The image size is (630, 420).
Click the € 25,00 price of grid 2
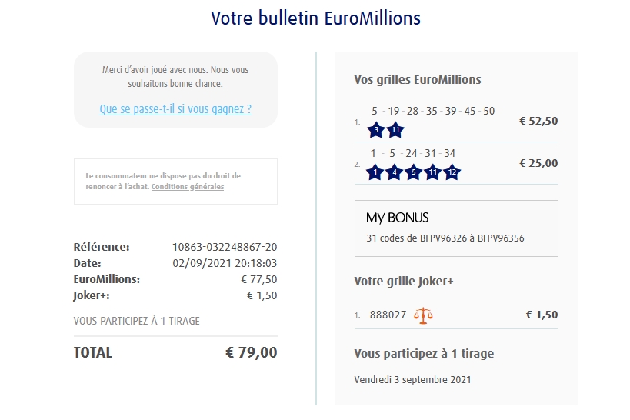pyautogui.click(x=538, y=163)
